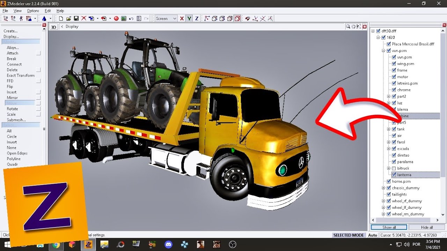Uncheck the motor node checkbox

click(394, 77)
